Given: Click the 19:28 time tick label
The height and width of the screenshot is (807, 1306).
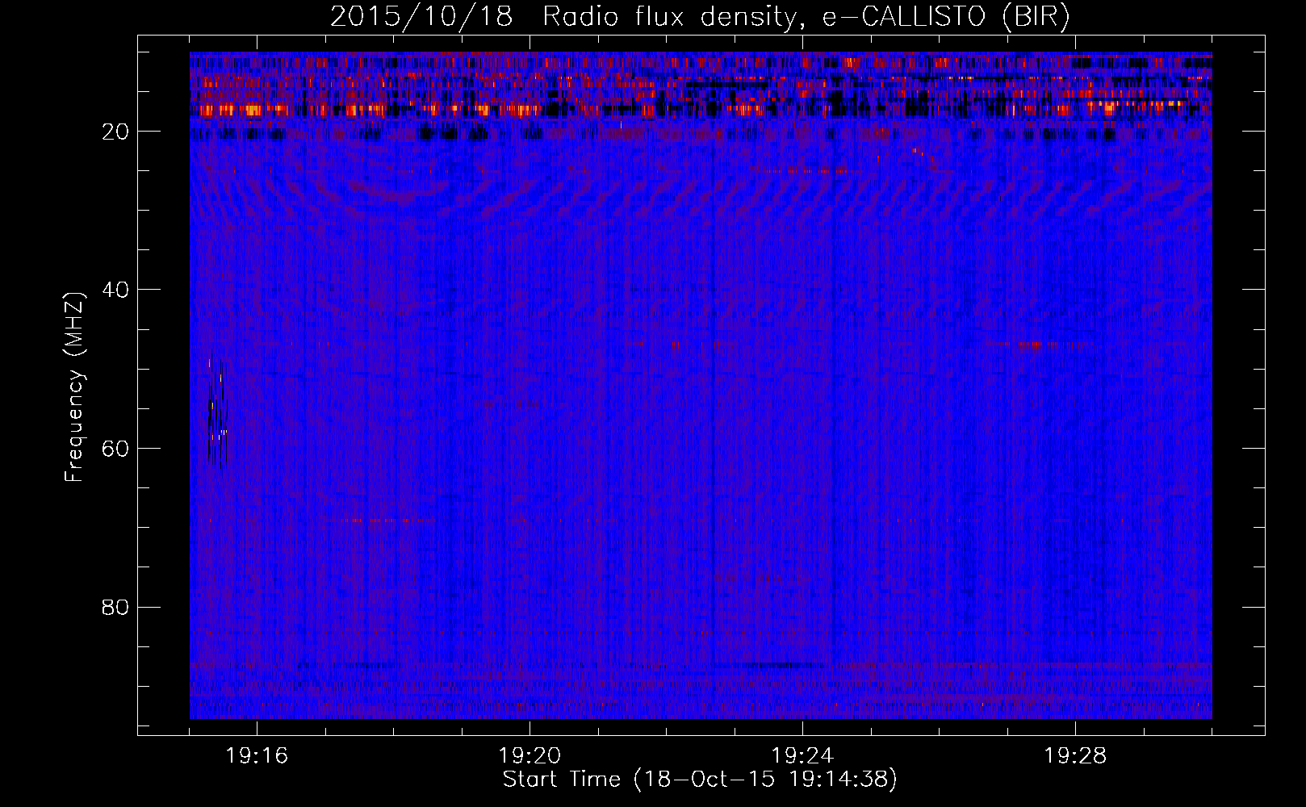Looking at the screenshot, I should tap(1075, 756).
